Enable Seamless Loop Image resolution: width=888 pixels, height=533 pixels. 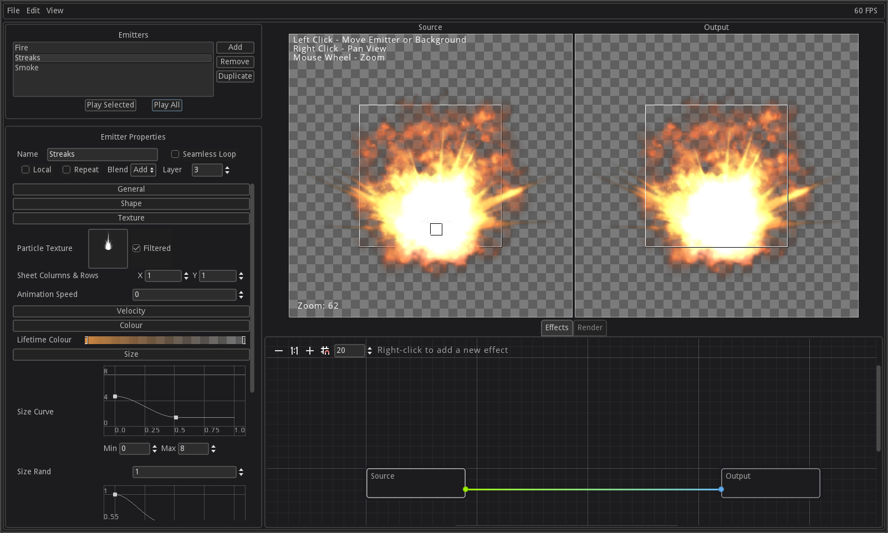175,154
